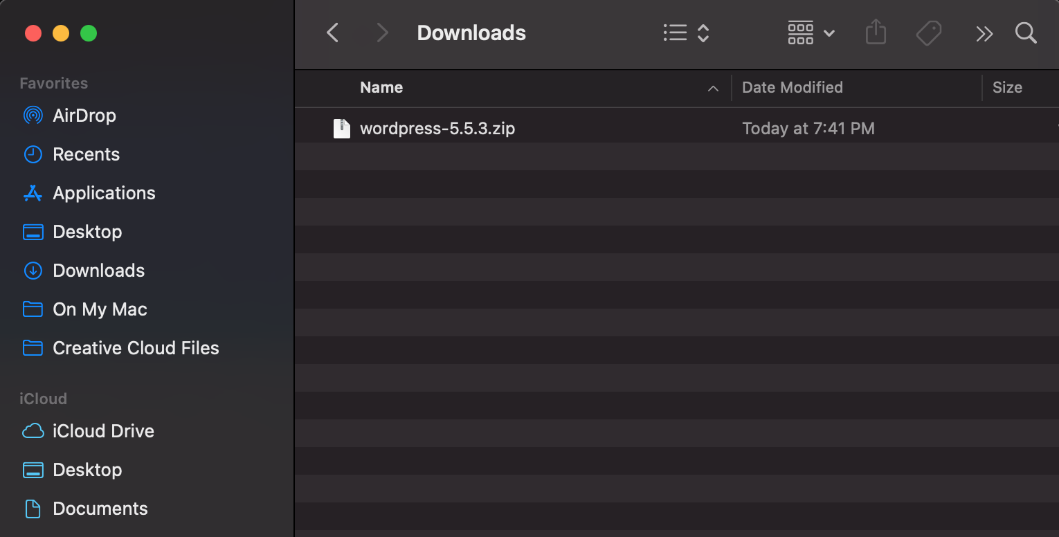The height and width of the screenshot is (537, 1059).
Task: Click the back navigation arrow
Action: [x=333, y=33]
